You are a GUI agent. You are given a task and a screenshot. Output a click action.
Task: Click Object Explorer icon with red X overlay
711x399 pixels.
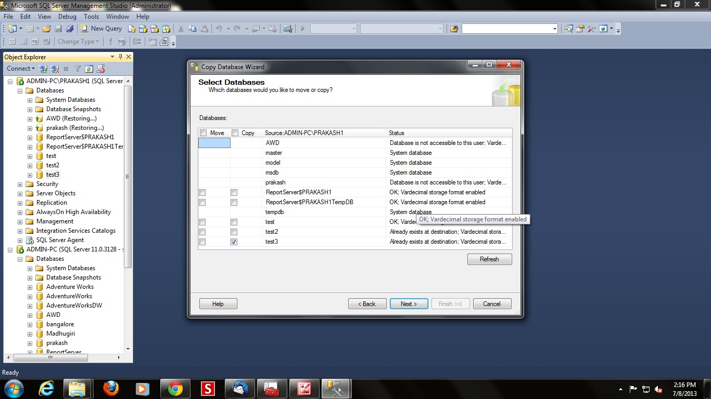coord(101,69)
